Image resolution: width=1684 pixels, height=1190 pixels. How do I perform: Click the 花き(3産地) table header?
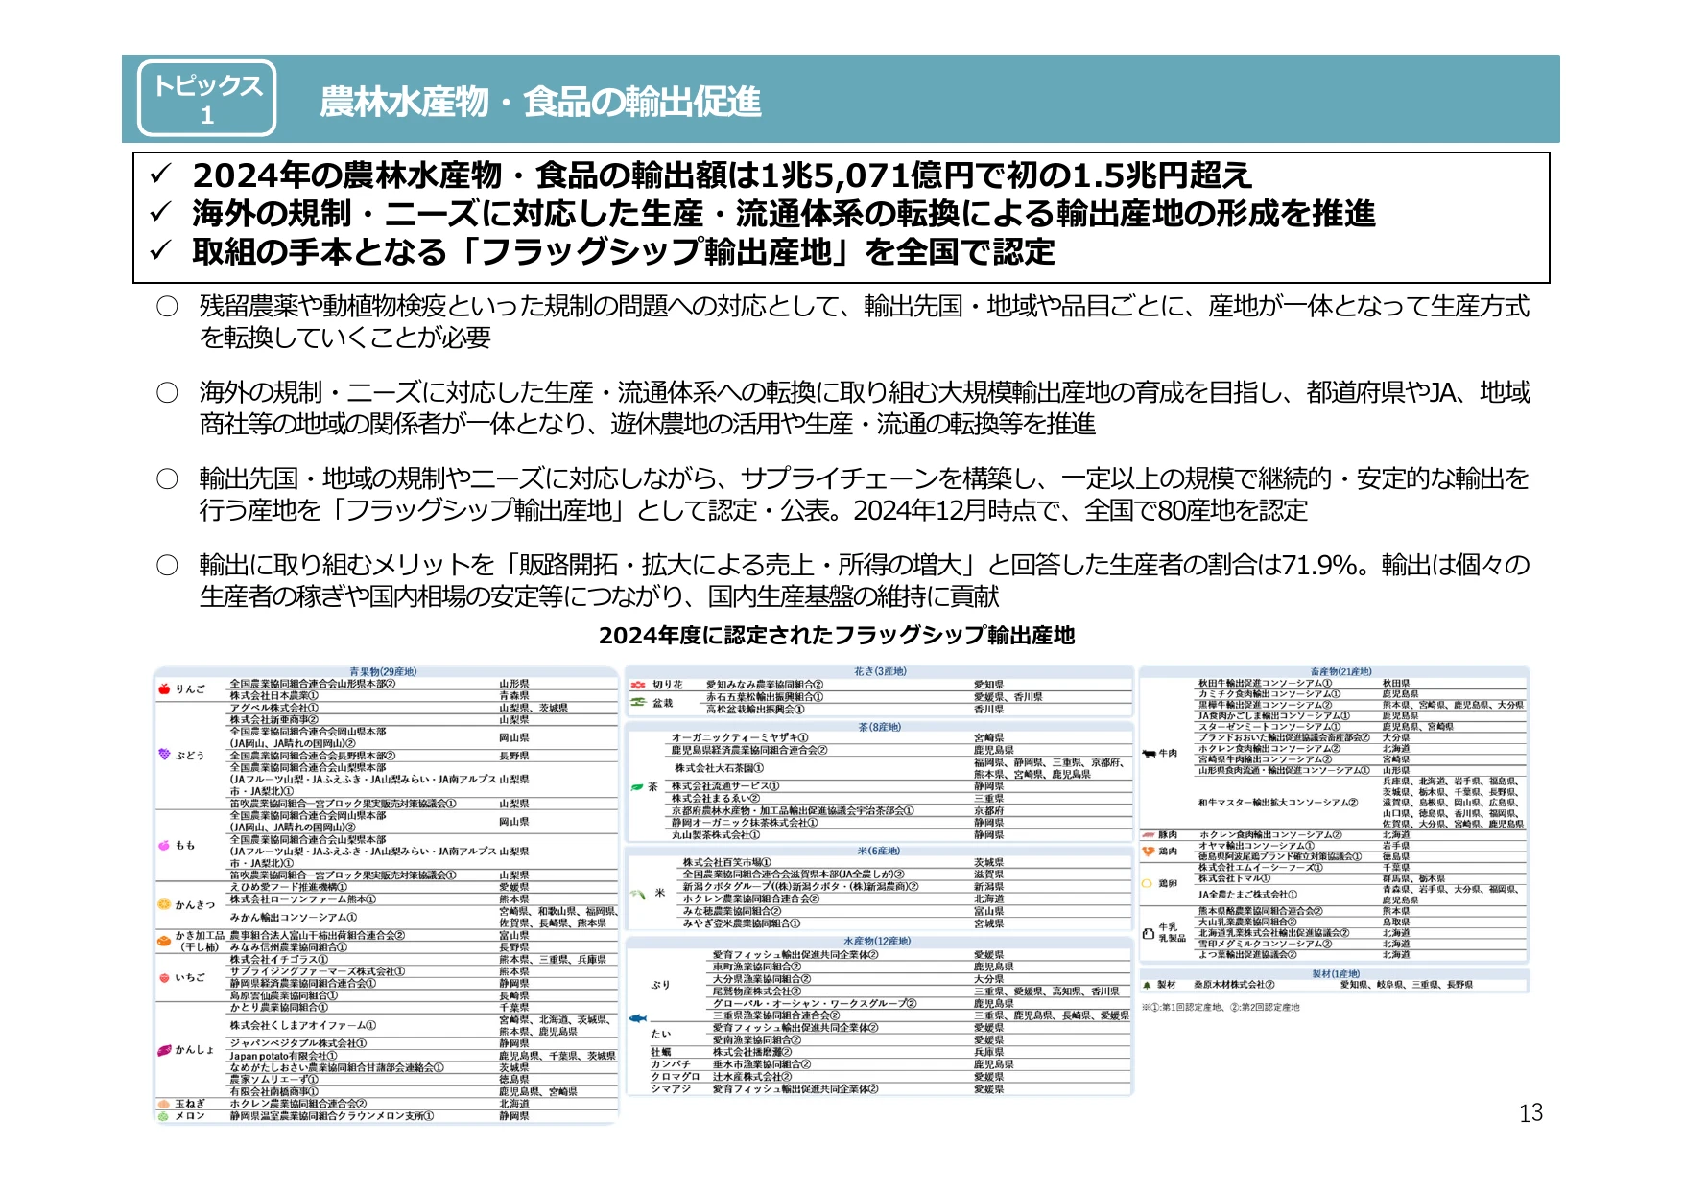(880, 671)
